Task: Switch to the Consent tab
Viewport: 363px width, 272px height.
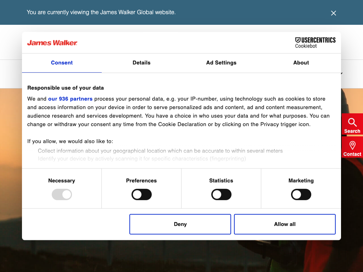Action: tap(62, 63)
